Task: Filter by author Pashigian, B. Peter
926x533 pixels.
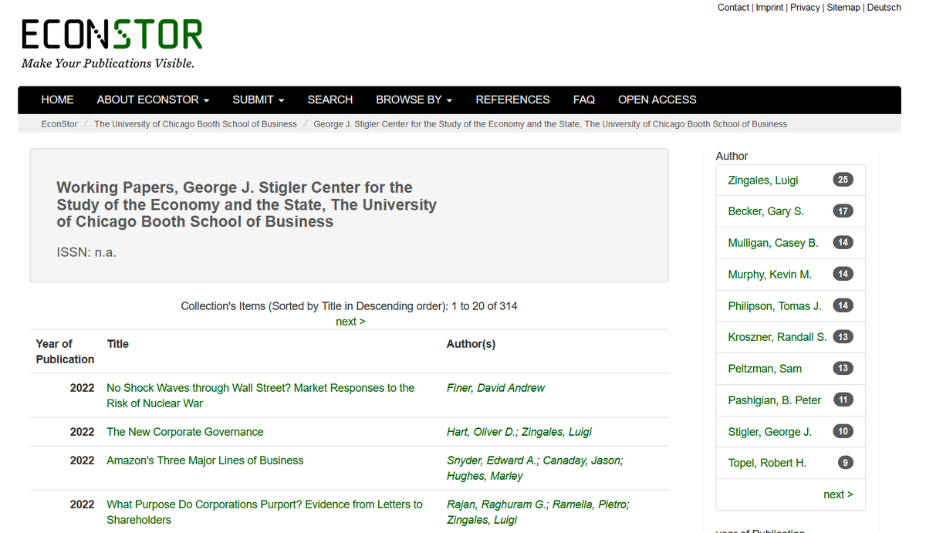Action: pyautogui.click(x=774, y=400)
